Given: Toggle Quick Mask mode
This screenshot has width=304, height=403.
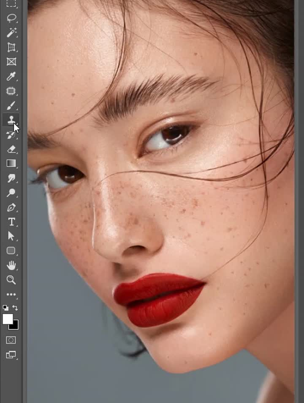Looking at the screenshot, I should [11, 340].
